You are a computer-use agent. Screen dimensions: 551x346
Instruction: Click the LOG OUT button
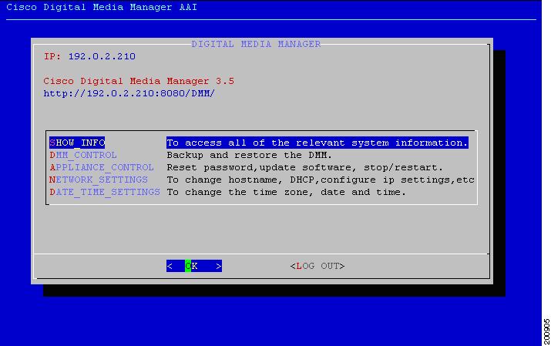tap(317, 266)
